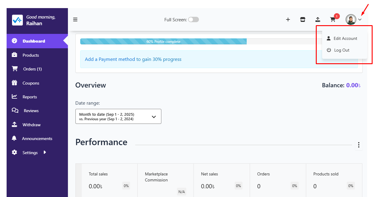Click the app logo beside the greeting

pos(17,20)
